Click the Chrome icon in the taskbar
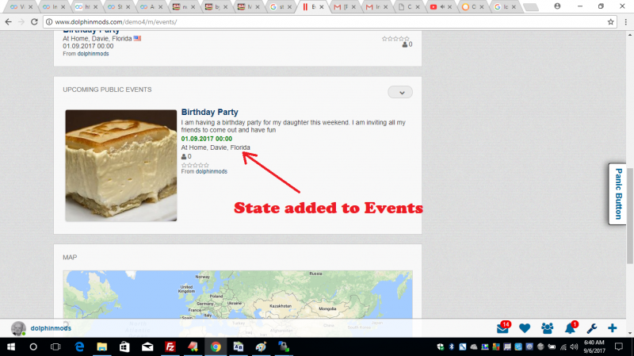The width and height of the screenshot is (634, 356). [216, 346]
